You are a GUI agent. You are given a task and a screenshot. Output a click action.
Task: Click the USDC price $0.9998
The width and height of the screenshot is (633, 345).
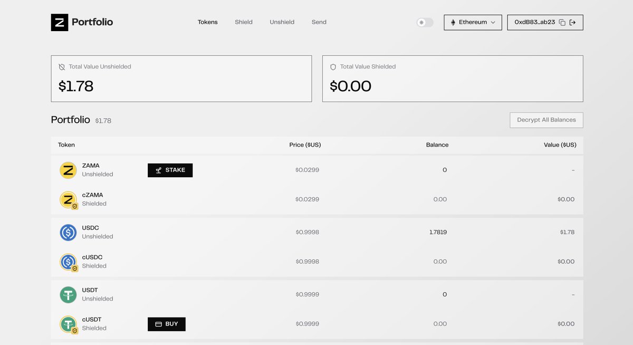[x=307, y=232]
